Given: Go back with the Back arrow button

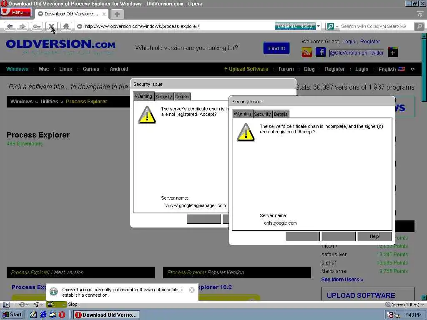Looking at the screenshot, I should tap(10, 26).
